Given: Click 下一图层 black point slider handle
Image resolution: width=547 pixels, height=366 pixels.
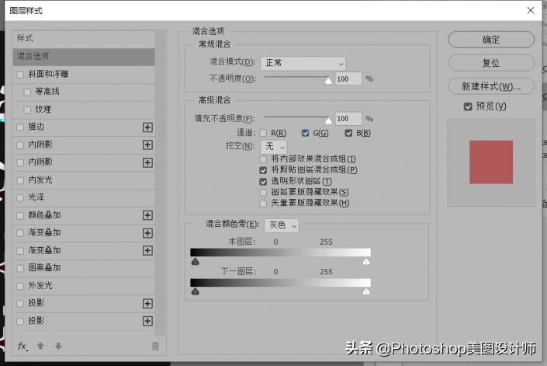Looking at the screenshot, I should click(x=196, y=291).
